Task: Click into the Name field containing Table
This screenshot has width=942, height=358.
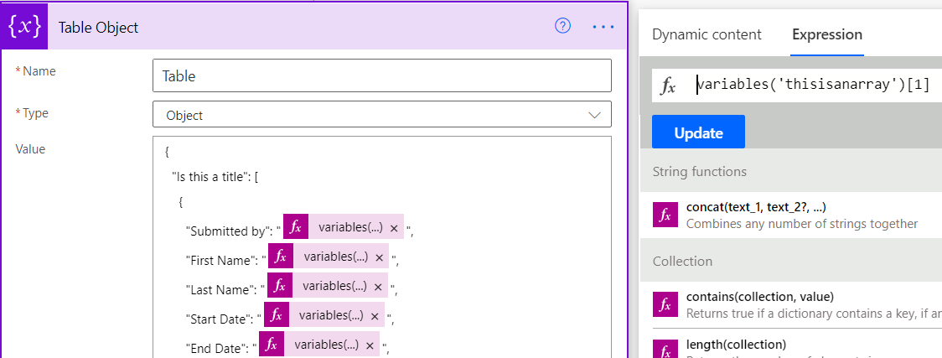Action: coord(382,75)
